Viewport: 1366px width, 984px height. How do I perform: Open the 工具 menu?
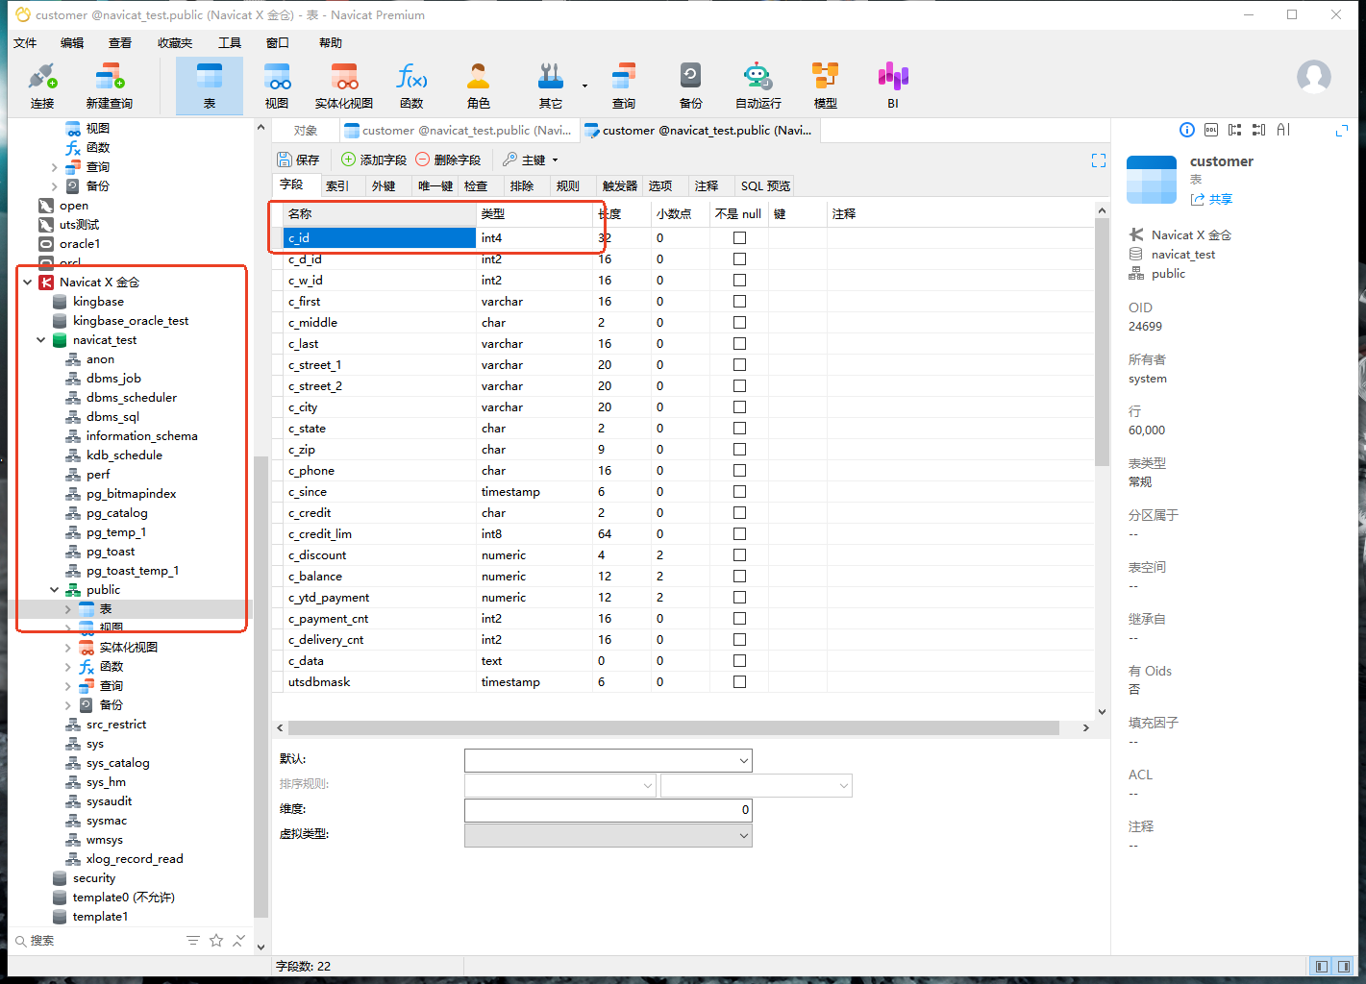230,42
